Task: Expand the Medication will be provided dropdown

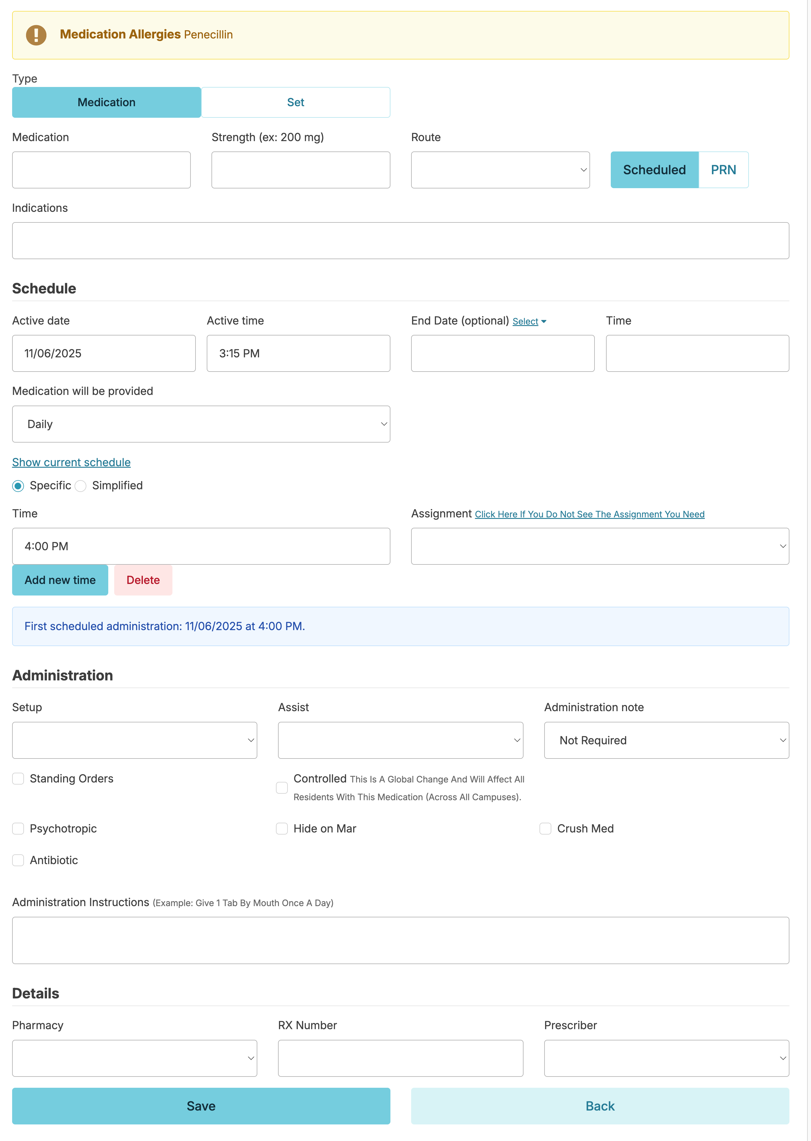Action: [201, 424]
